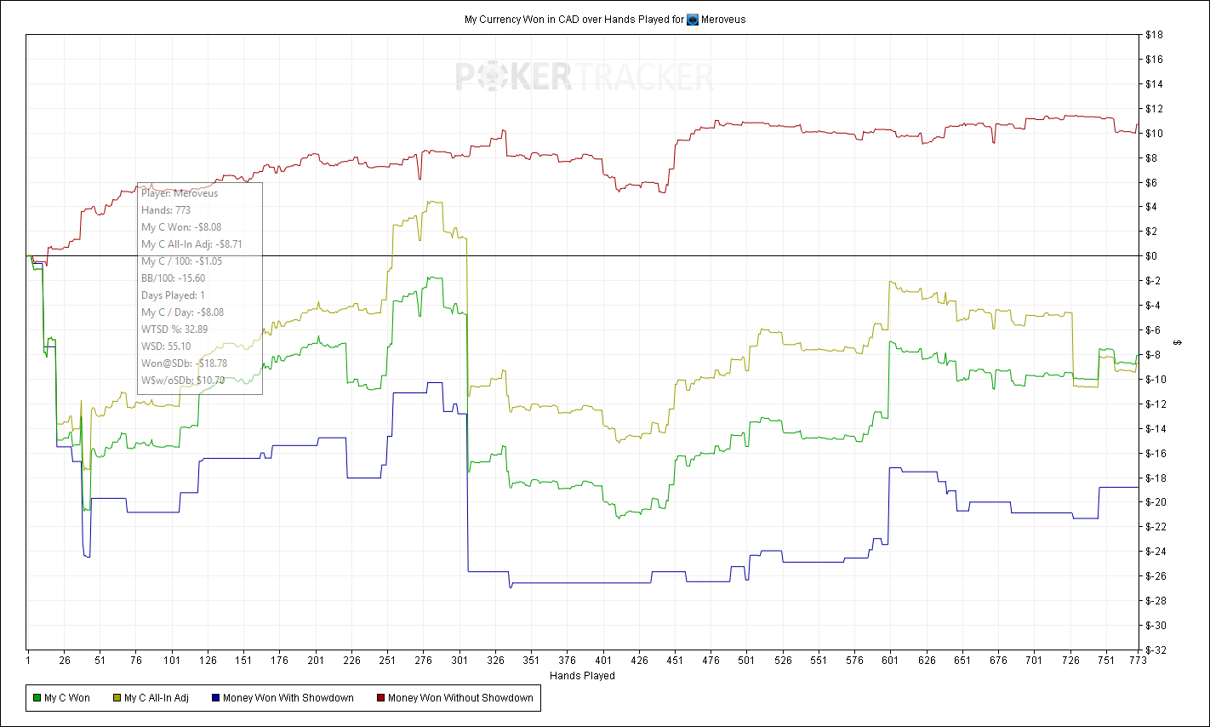Click the 'My C All-In Adj: -$8.71' tooltip line
This screenshot has height=727, width=1210.
click(x=191, y=244)
